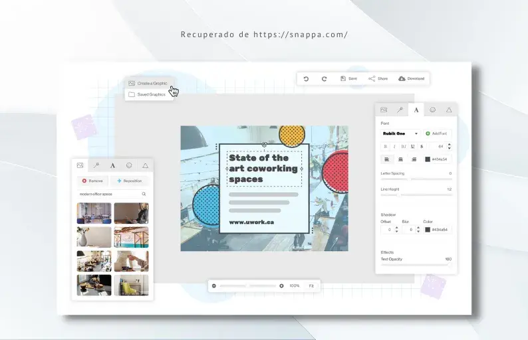Open smiley graphics tab in left photo panel

tap(129, 165)
